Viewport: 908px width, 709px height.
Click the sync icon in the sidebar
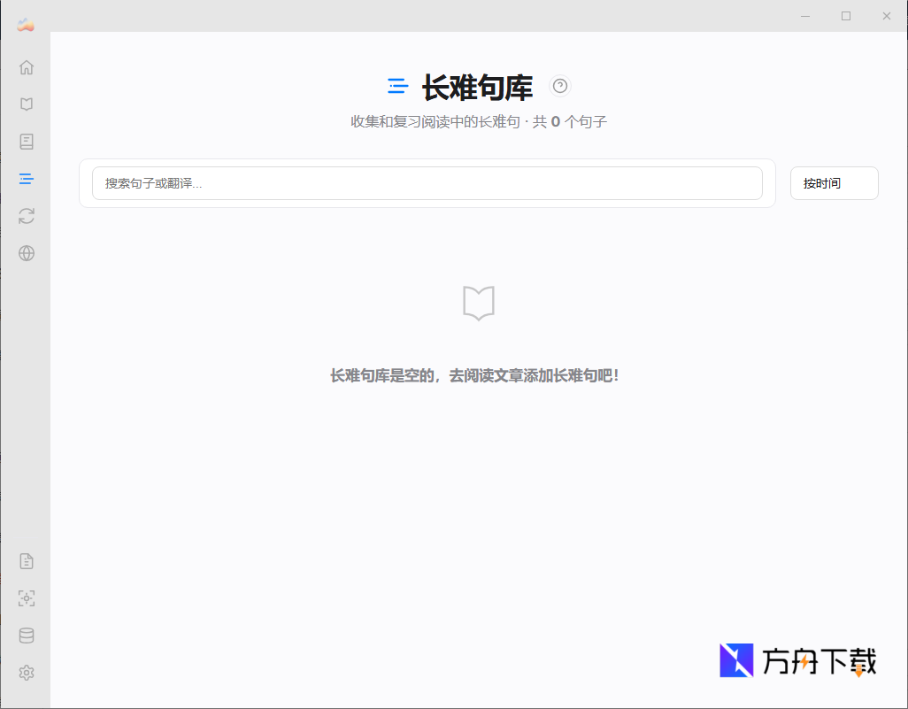tap(26, 216)
